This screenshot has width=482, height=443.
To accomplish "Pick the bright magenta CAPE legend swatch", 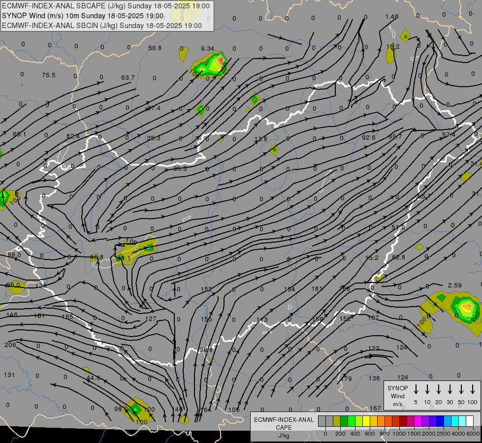I will (x=418, y=421).
